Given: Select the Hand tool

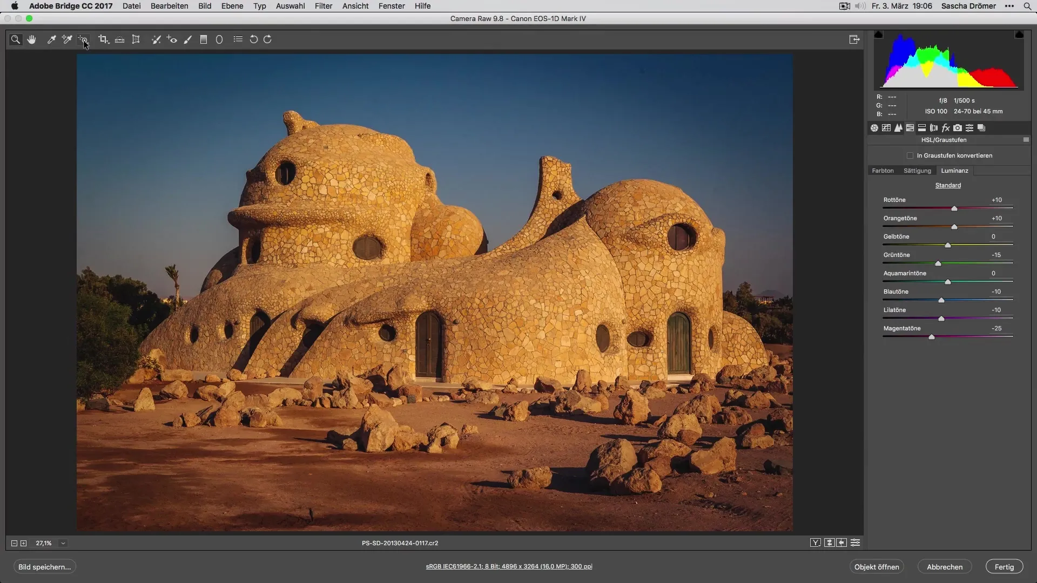Looking at the screenshot, I should [32, 39].
